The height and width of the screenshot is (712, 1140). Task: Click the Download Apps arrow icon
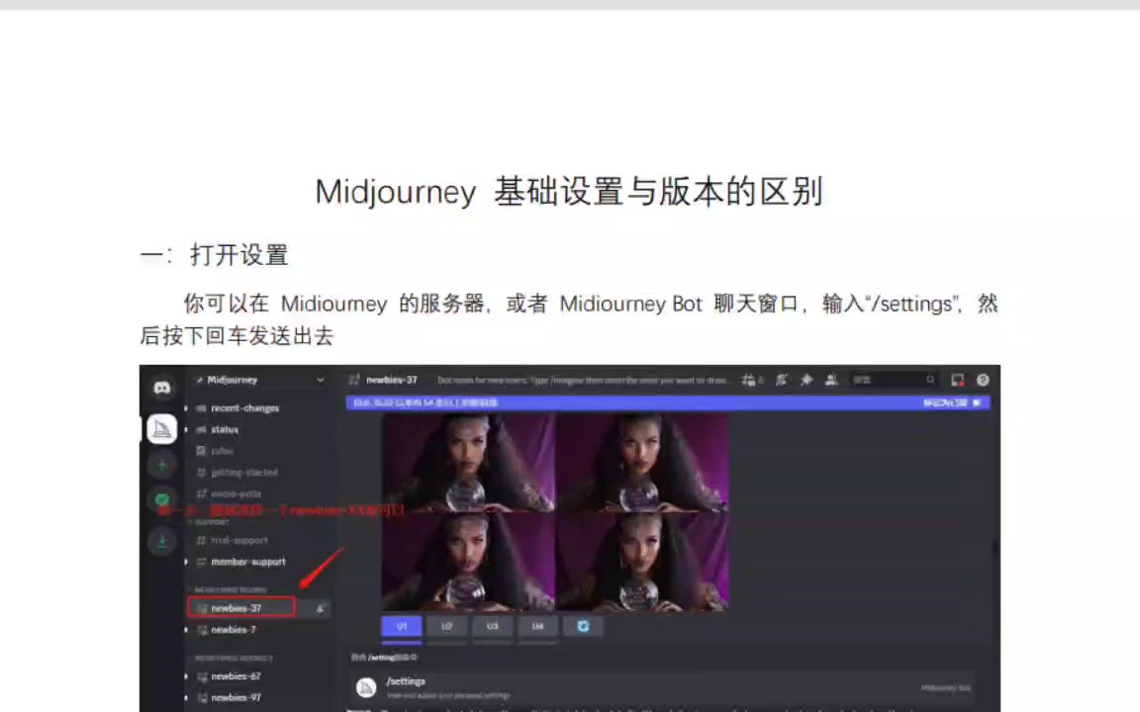[x=162, y=540]
